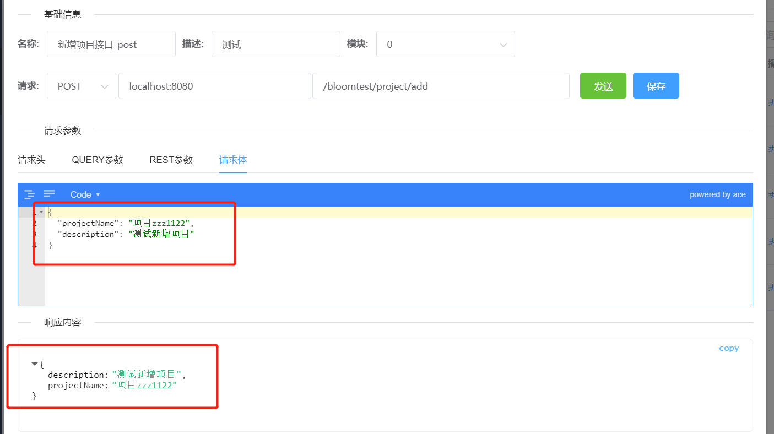Open the POST method dropdown
This screenshot has width=774, height=434.
82,86
